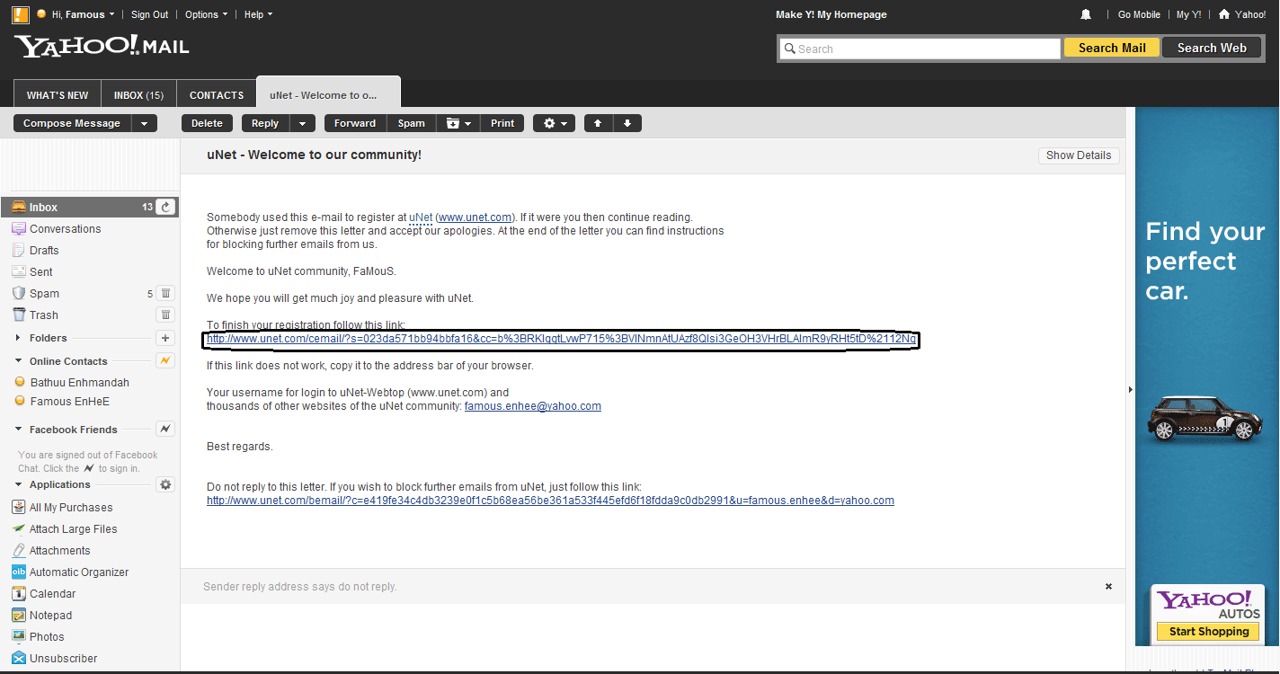Click the Sign Out link
This screenshot has height=674, width=1280.
pos(149,14)
